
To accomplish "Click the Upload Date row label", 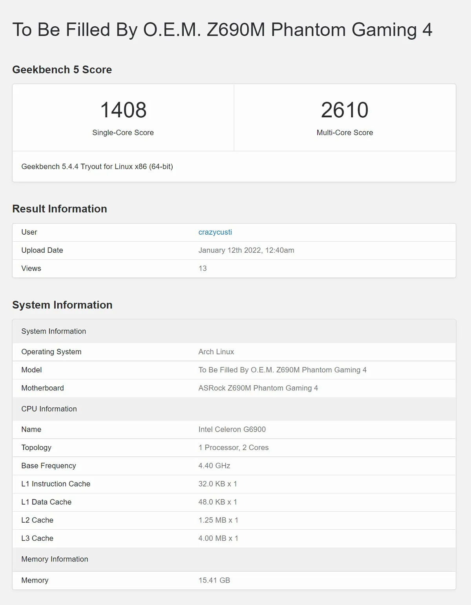I will [42, 250].
